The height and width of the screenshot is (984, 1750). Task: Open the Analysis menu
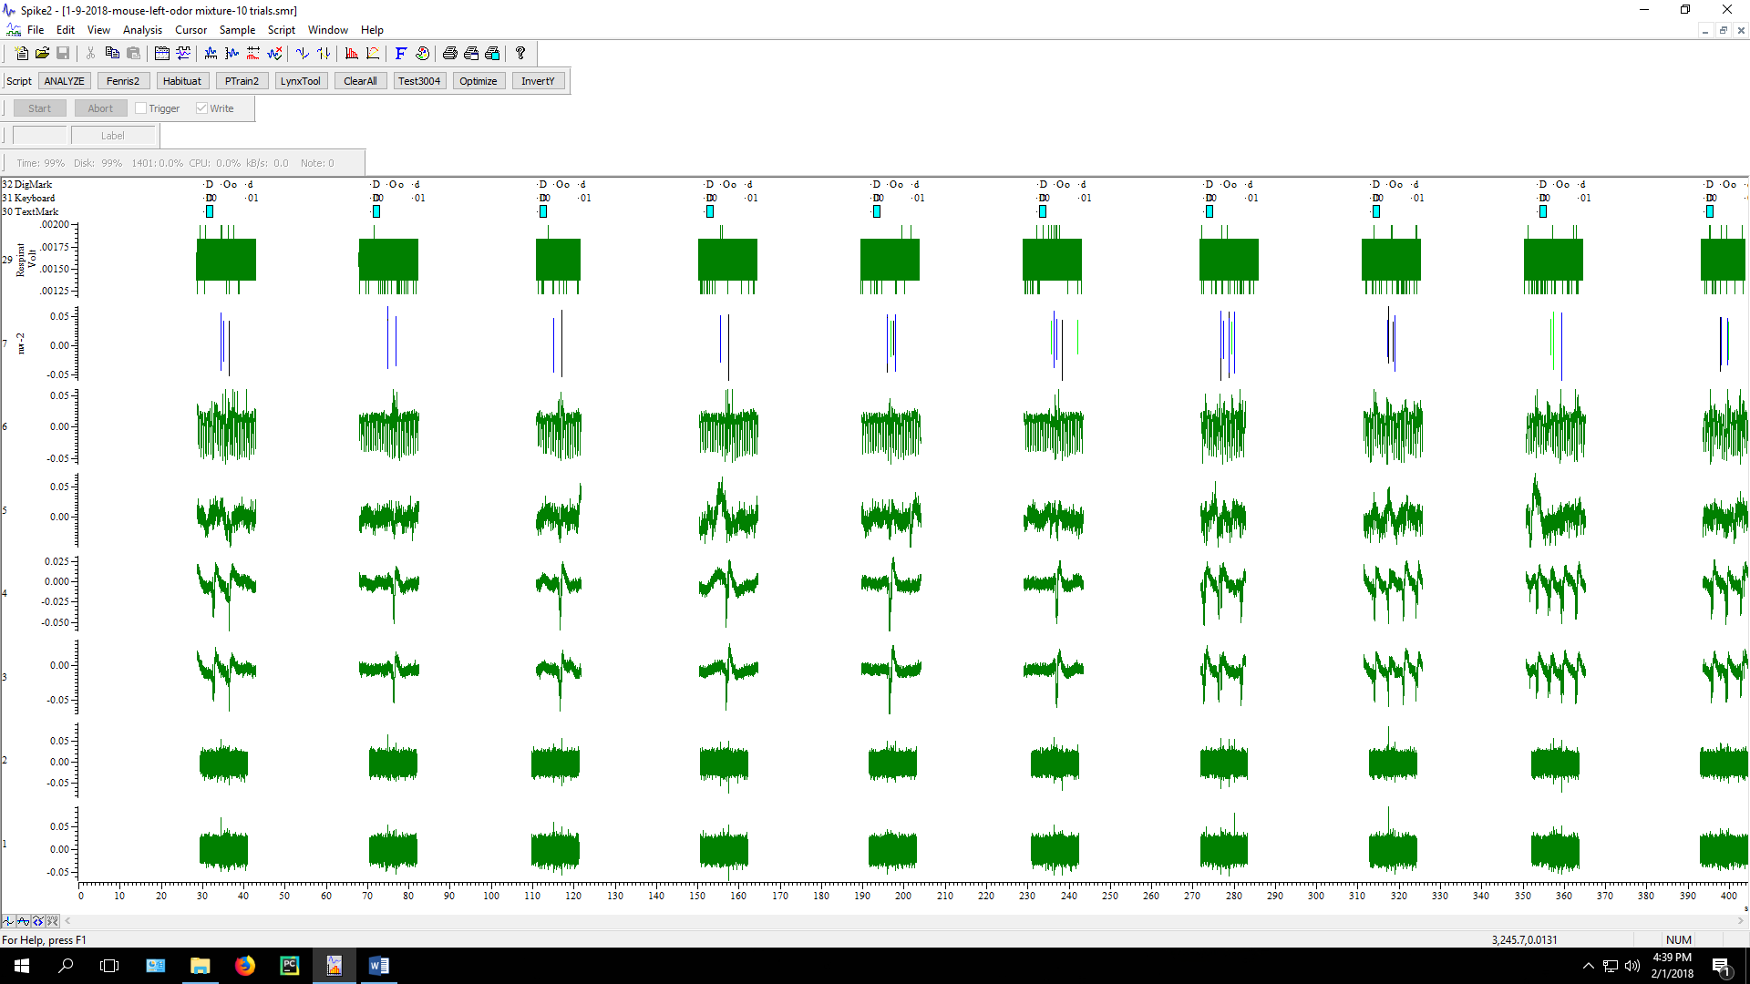(142, 29)
